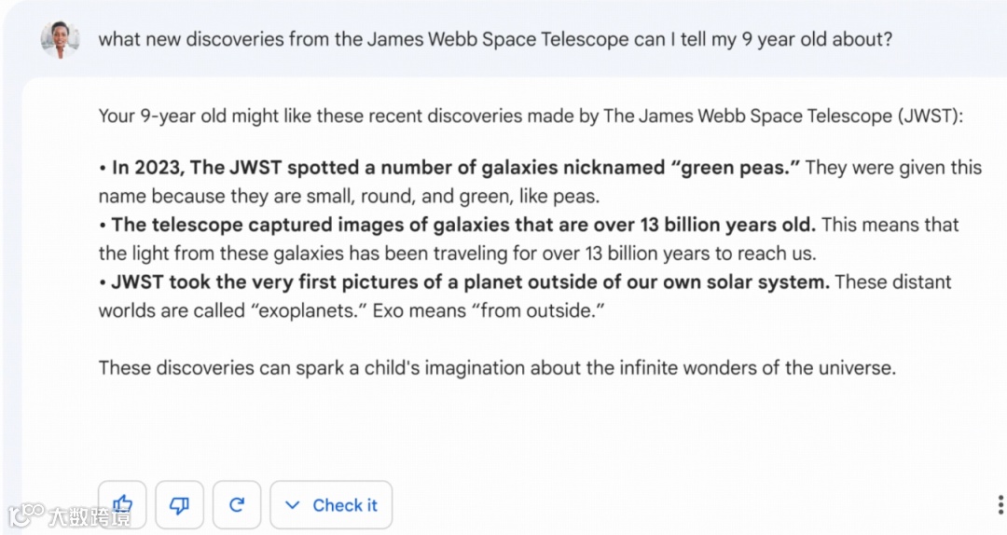Click the sentence "Exo means from outside"
Viewport: 1007px width, 535px height.
pos(489,310)
